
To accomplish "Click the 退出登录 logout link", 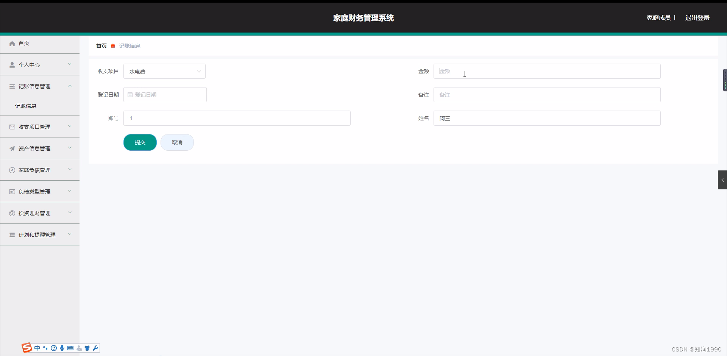I will (x=697, y=17).
